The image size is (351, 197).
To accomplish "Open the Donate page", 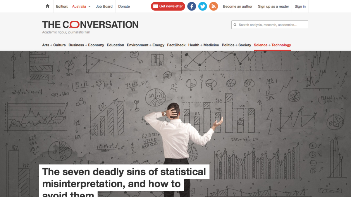I will [124, 6].
